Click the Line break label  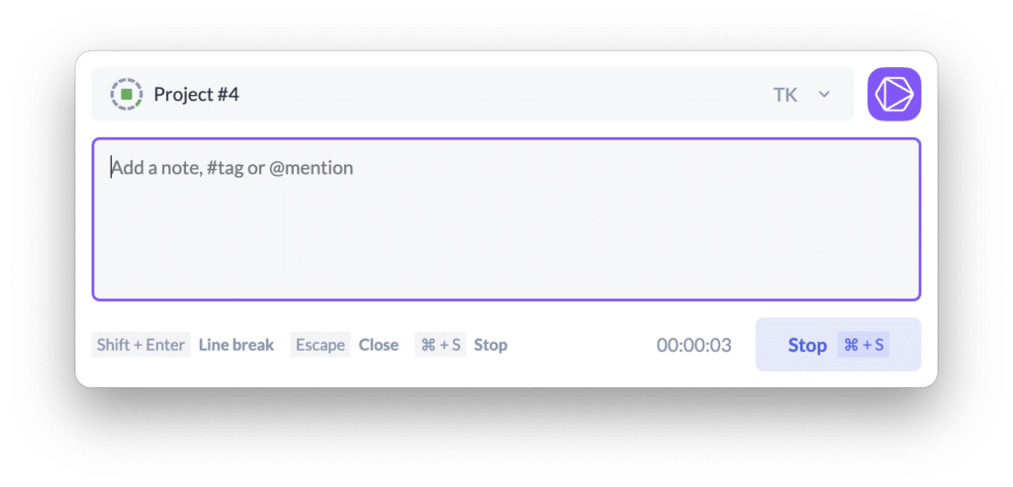click(x=236, y=345)
